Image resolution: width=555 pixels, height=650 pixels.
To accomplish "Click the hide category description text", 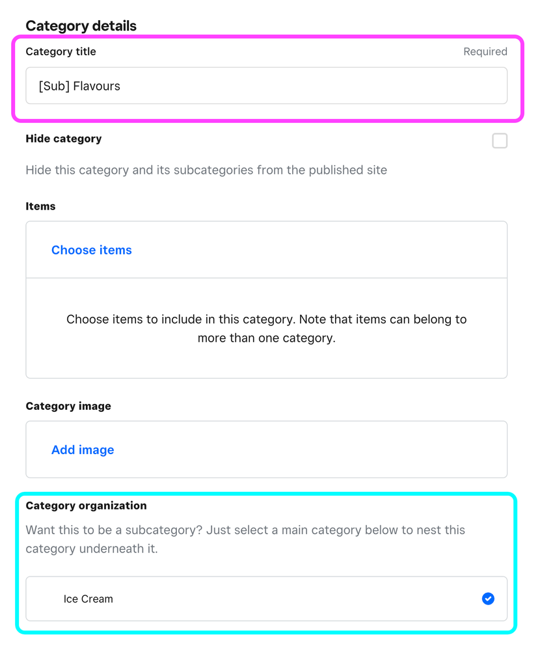I will pos(206,170).
